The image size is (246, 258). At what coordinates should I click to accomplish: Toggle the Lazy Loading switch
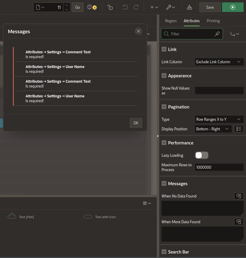pyautogui.click(x=201, y=155)
